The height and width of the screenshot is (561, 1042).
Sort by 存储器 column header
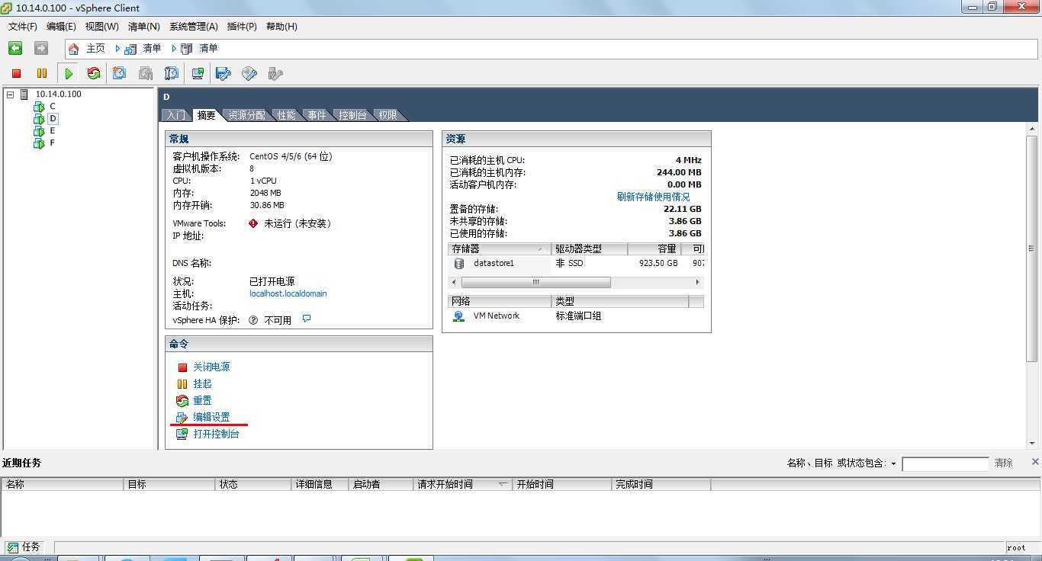click(500, 249)
